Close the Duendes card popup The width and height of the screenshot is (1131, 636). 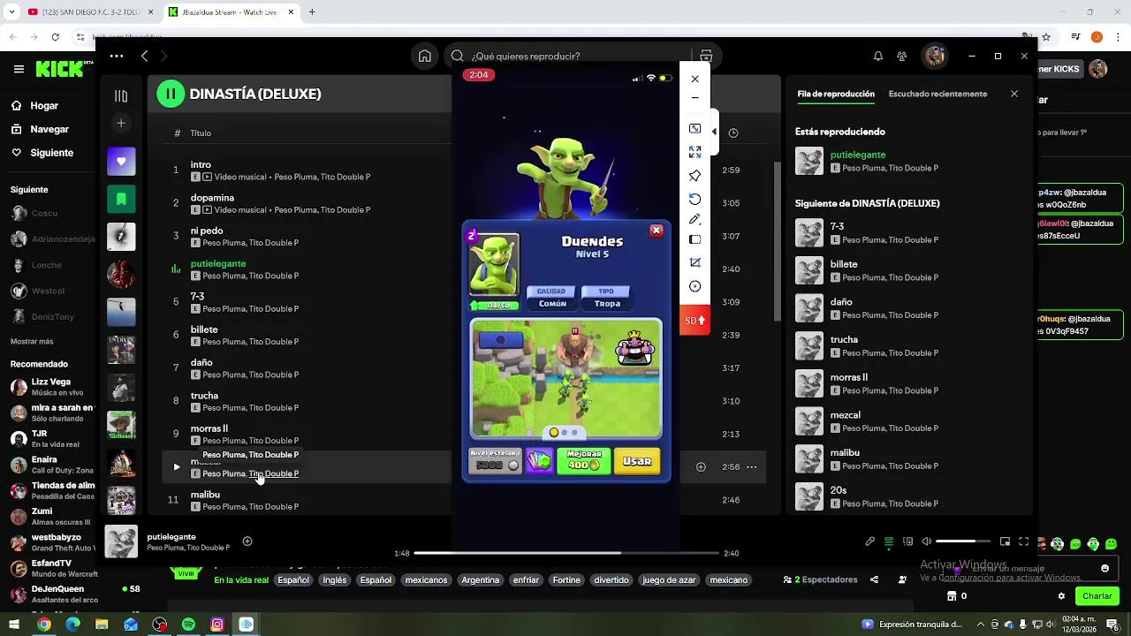click(x=656, y=231)
